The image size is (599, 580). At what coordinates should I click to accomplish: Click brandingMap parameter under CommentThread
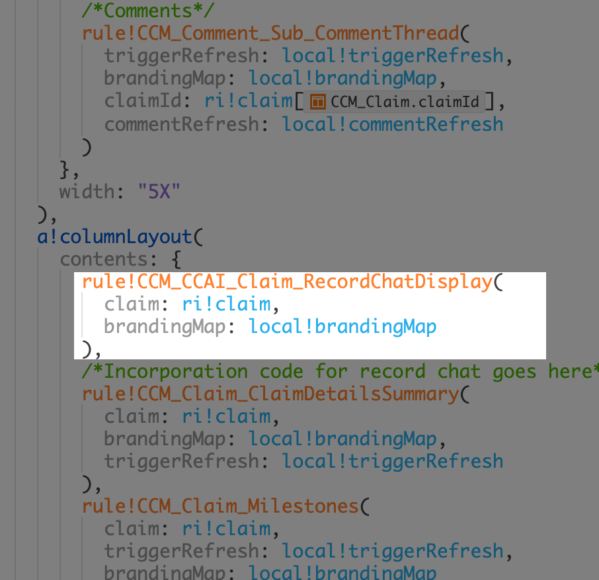tap(165, 78)
